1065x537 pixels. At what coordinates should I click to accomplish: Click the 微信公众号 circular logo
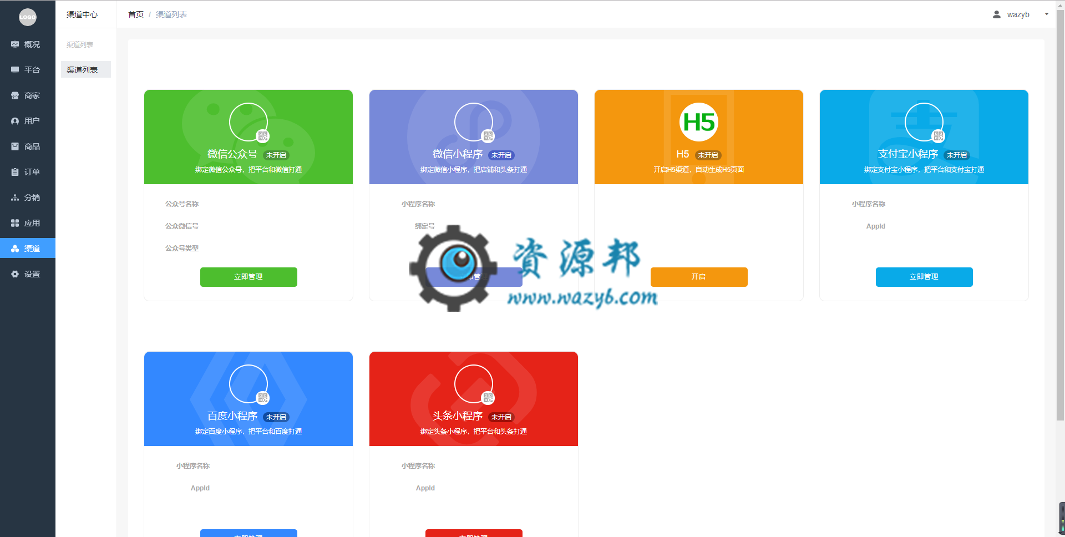click(x=248, y=122)
